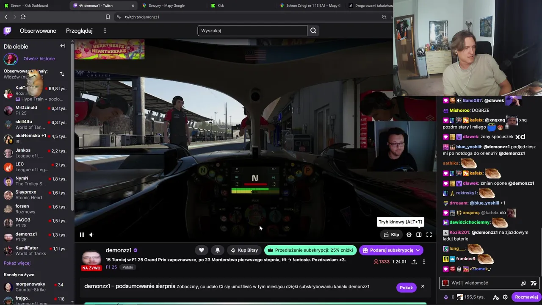Image resolution: width=542 pixels, height=305 pixels.
Task: Click the Obserwowane navigation tab
Action: tap(38, 30)
